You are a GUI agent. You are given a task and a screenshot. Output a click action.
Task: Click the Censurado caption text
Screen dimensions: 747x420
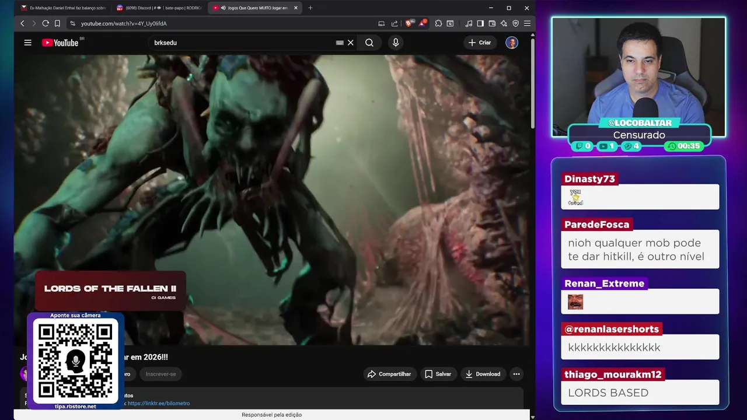click(x=639, y=135)
